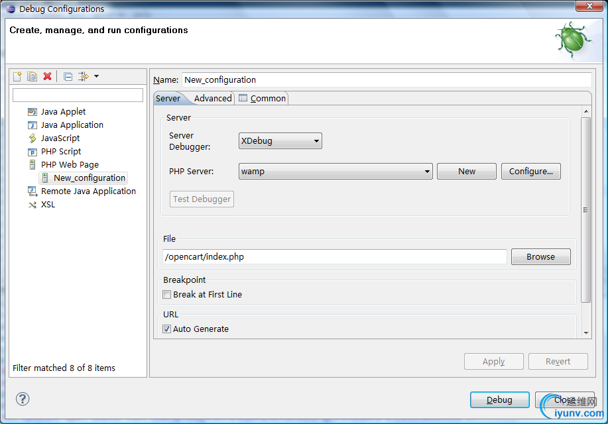Click the Debug button
608x424 pixels.
(x=499, y=400)
